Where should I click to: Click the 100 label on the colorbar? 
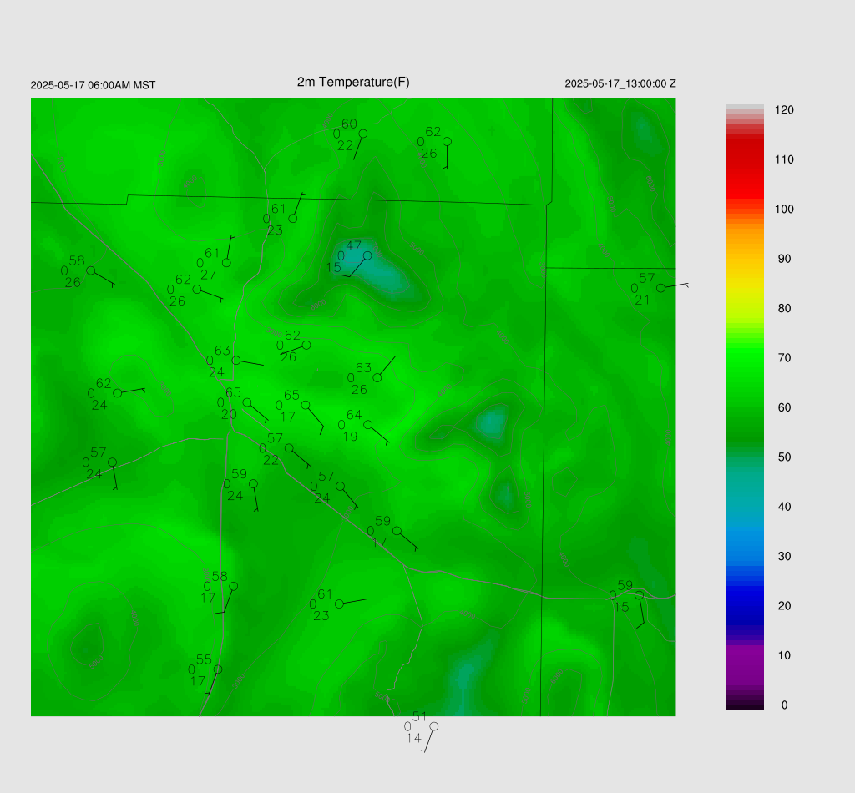(784, 210)
